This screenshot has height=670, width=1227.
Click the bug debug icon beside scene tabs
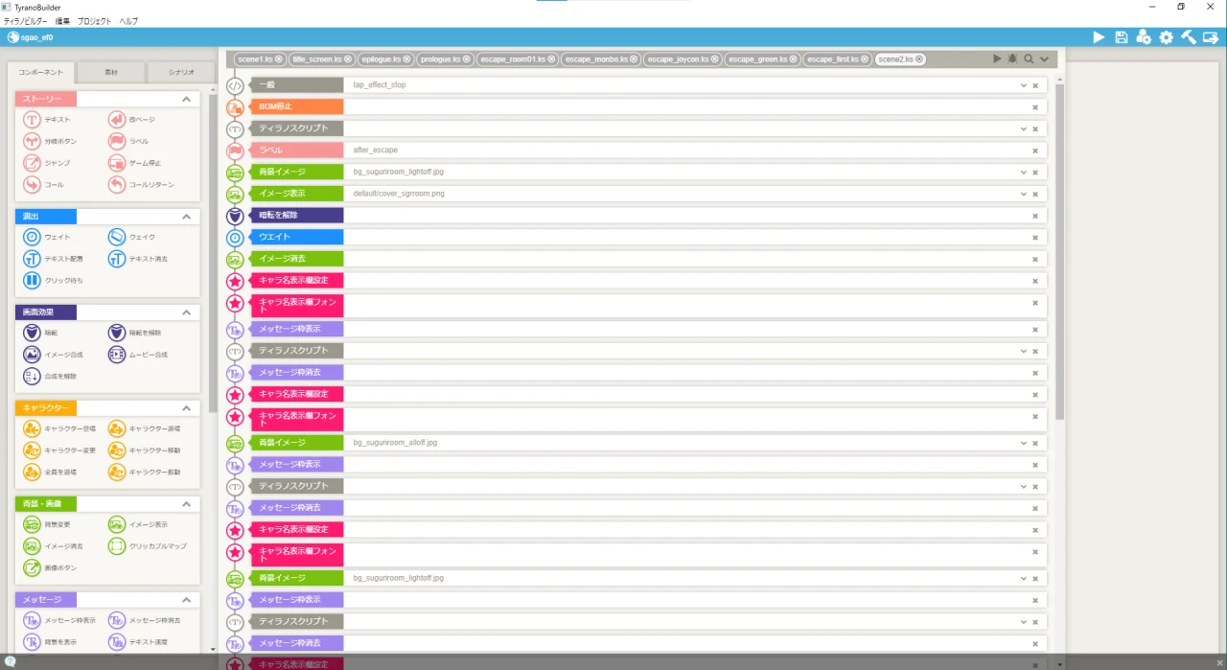point(1012,59)
